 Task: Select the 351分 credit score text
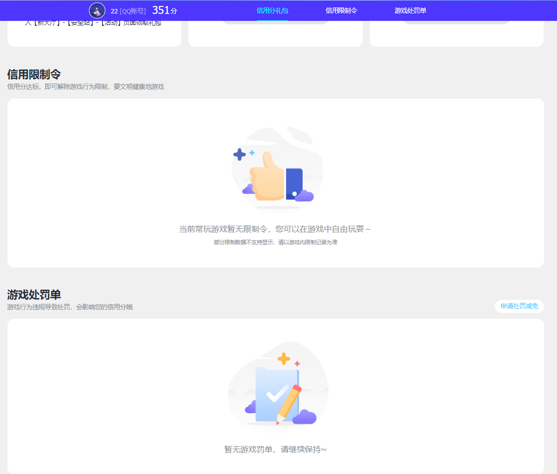pos(164,10)
